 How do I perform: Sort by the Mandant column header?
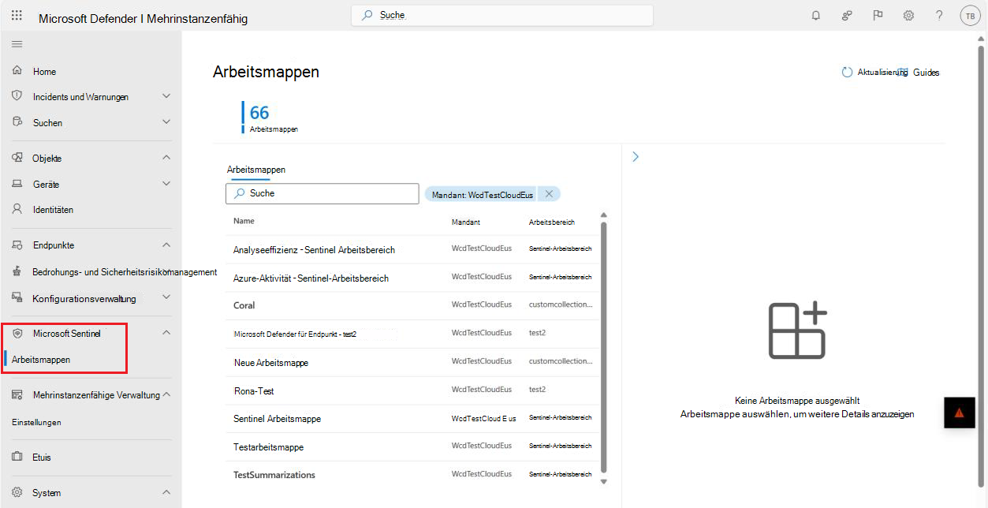pyautogui.click(x=466, y=222)
